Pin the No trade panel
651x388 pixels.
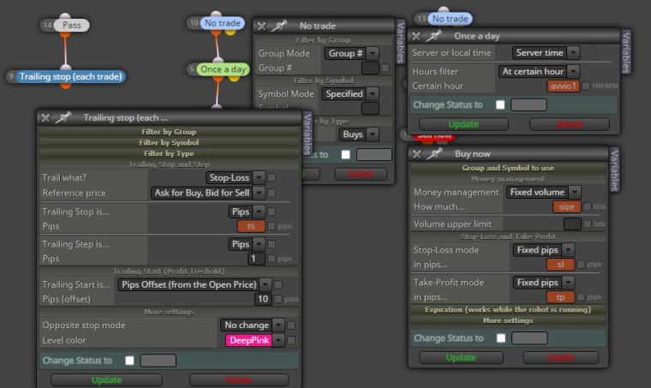279,26
